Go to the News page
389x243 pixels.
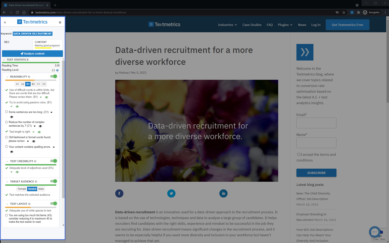pos(302,25)
